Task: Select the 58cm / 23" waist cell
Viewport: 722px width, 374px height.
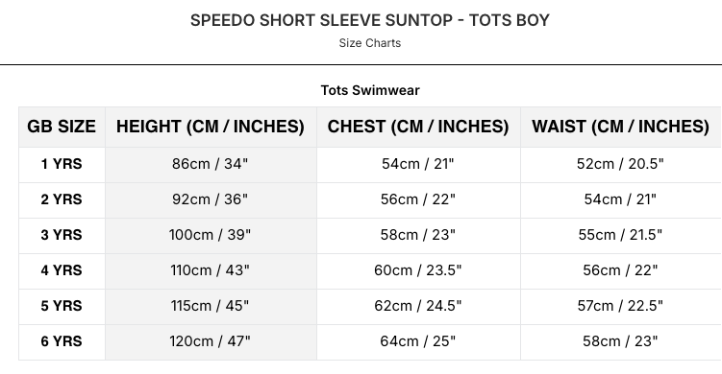Action: coord(620,341)
